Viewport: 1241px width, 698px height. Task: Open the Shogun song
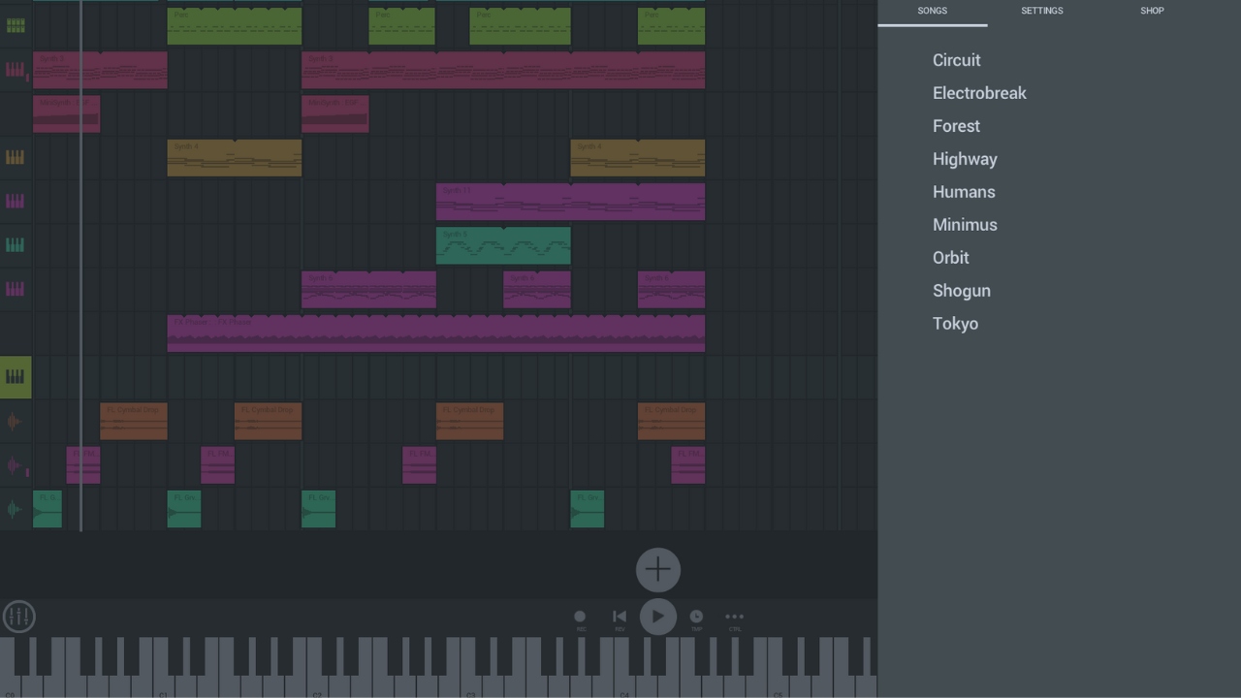click(962, 291)
